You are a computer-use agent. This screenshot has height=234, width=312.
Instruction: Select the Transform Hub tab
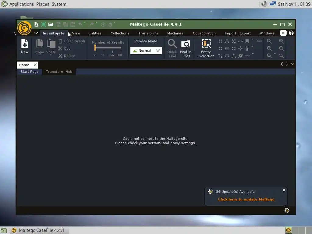tap(59, 72)
